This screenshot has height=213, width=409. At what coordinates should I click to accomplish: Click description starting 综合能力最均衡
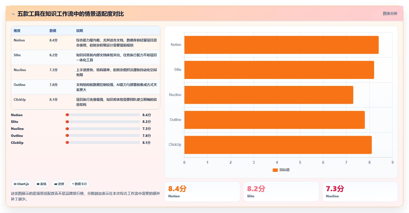(x=117, y=43)
